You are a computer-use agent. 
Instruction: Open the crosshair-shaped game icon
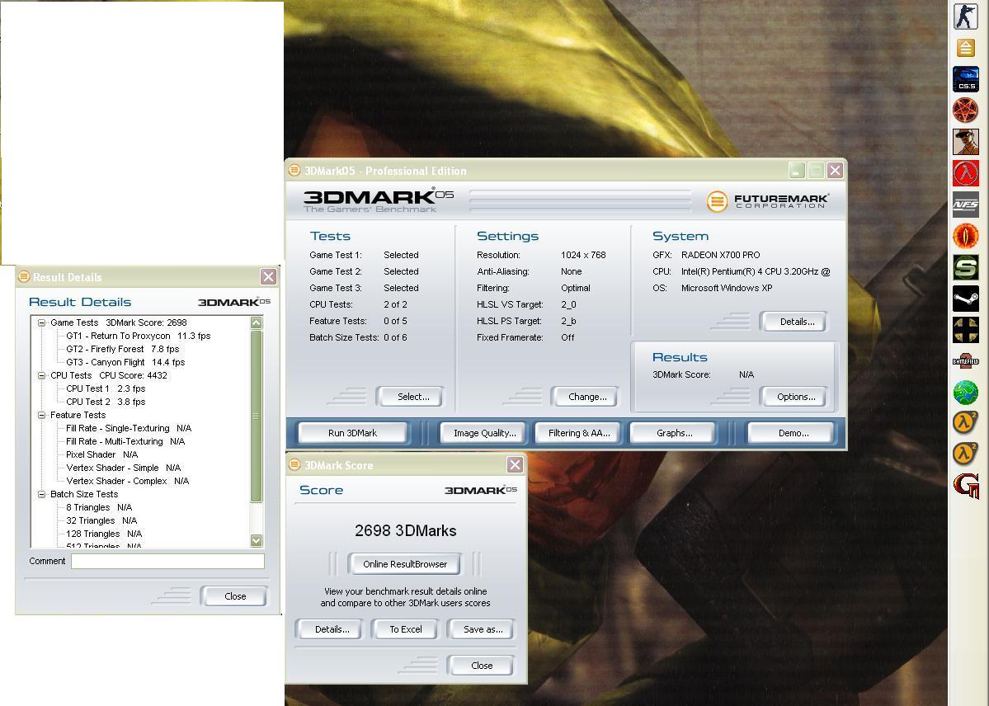[x=966, y=330]
